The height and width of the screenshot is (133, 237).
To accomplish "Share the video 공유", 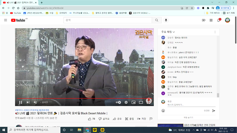I will click(117, 119).
